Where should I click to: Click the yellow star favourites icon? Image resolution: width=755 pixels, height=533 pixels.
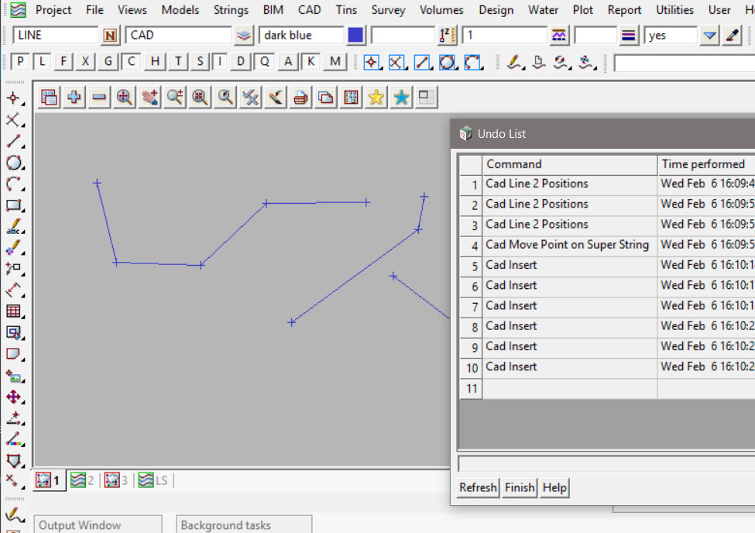pos(376,98)
